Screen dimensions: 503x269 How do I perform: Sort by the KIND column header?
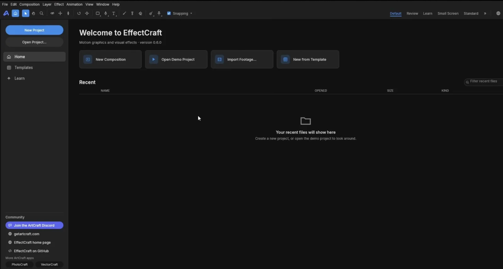445,91
